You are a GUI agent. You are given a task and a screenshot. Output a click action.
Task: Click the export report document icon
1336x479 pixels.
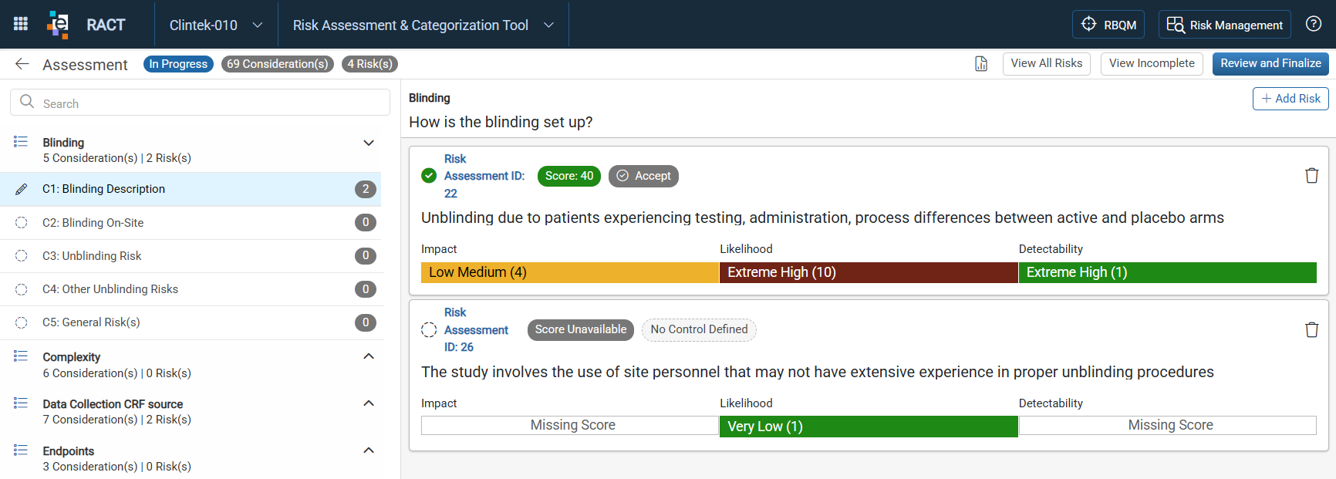[981, 64]
